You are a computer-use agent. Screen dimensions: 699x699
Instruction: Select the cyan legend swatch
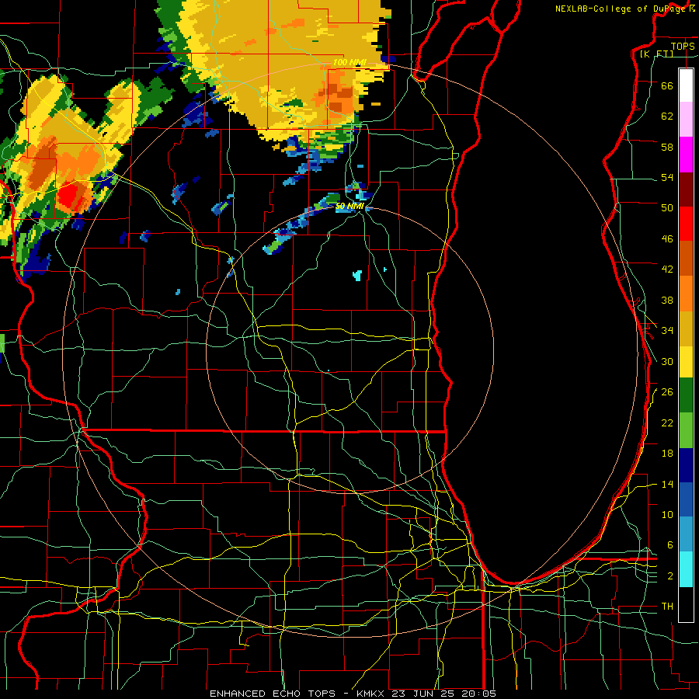pyautogui.click(x=686, y=569)
